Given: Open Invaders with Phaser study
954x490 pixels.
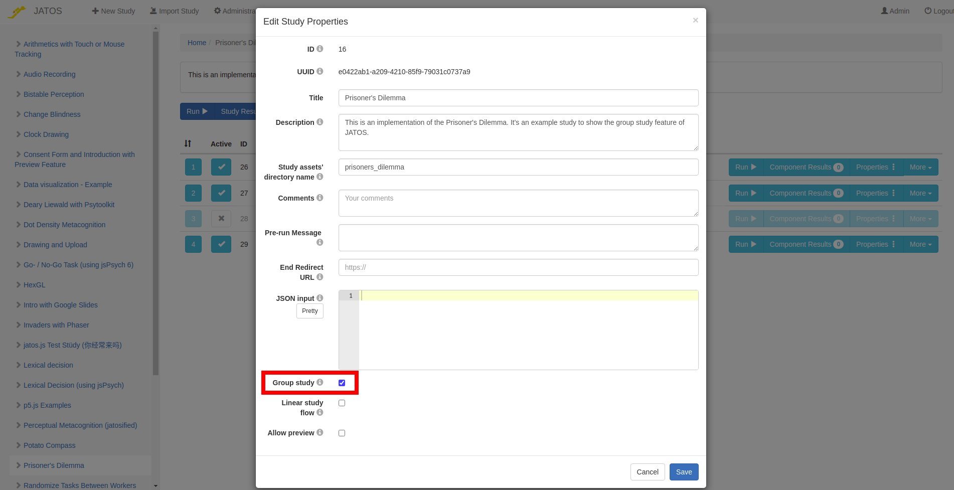Looking at the screenshot, I should tap(56, 325).
